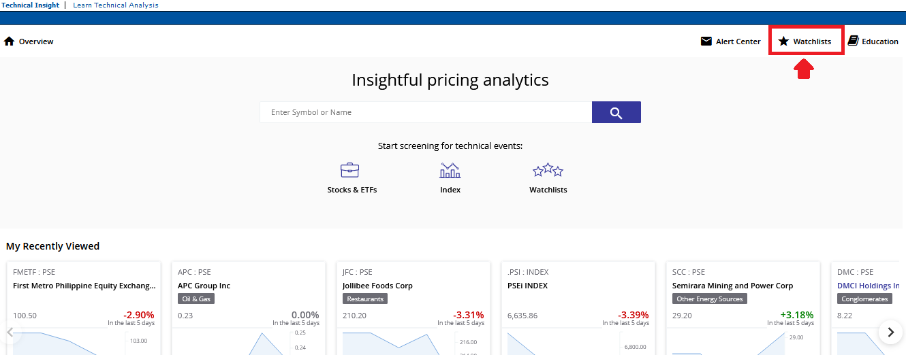The height and width of the screenshot is (355, 906).
Task: Open Jollibee Foods Corp card title
Action: click(377, 286)
